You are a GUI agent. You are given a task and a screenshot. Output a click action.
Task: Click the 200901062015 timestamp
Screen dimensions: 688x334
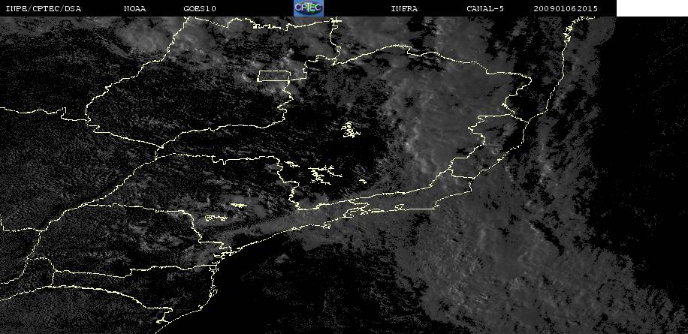click(x=566, y=9)
